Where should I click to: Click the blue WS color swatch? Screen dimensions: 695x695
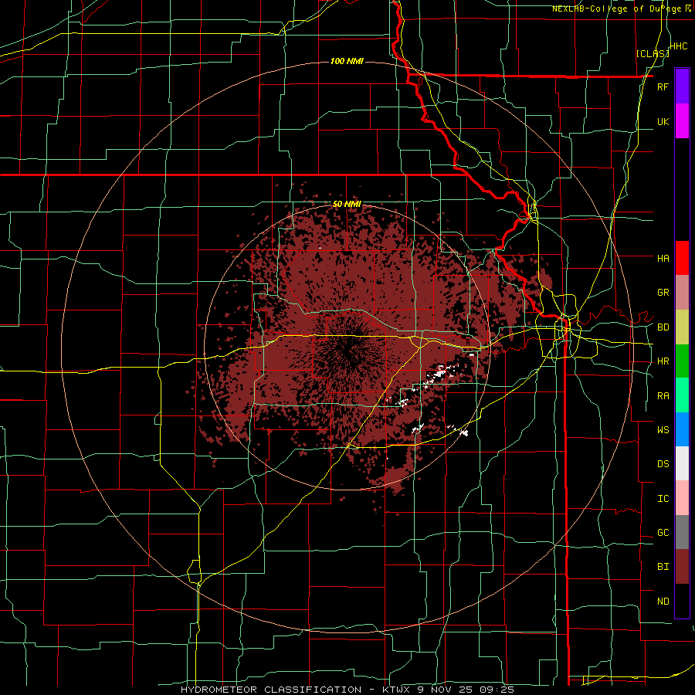[x=682, y=429]
